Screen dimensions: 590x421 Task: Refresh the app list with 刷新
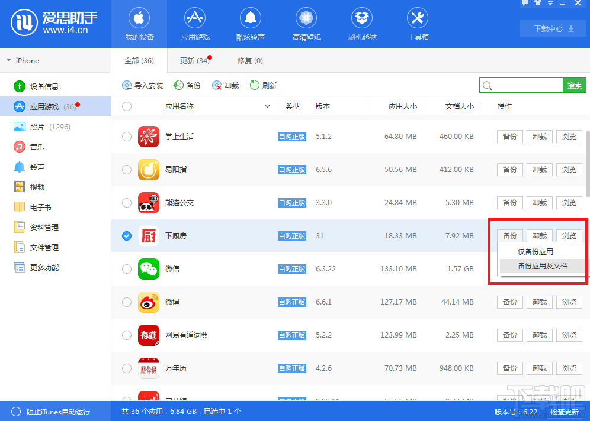click(263, 85)
